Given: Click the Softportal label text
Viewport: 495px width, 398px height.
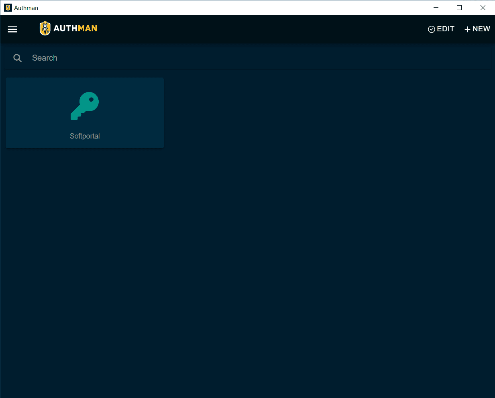Looking at the screenshot, I should (x=85, y=136).
